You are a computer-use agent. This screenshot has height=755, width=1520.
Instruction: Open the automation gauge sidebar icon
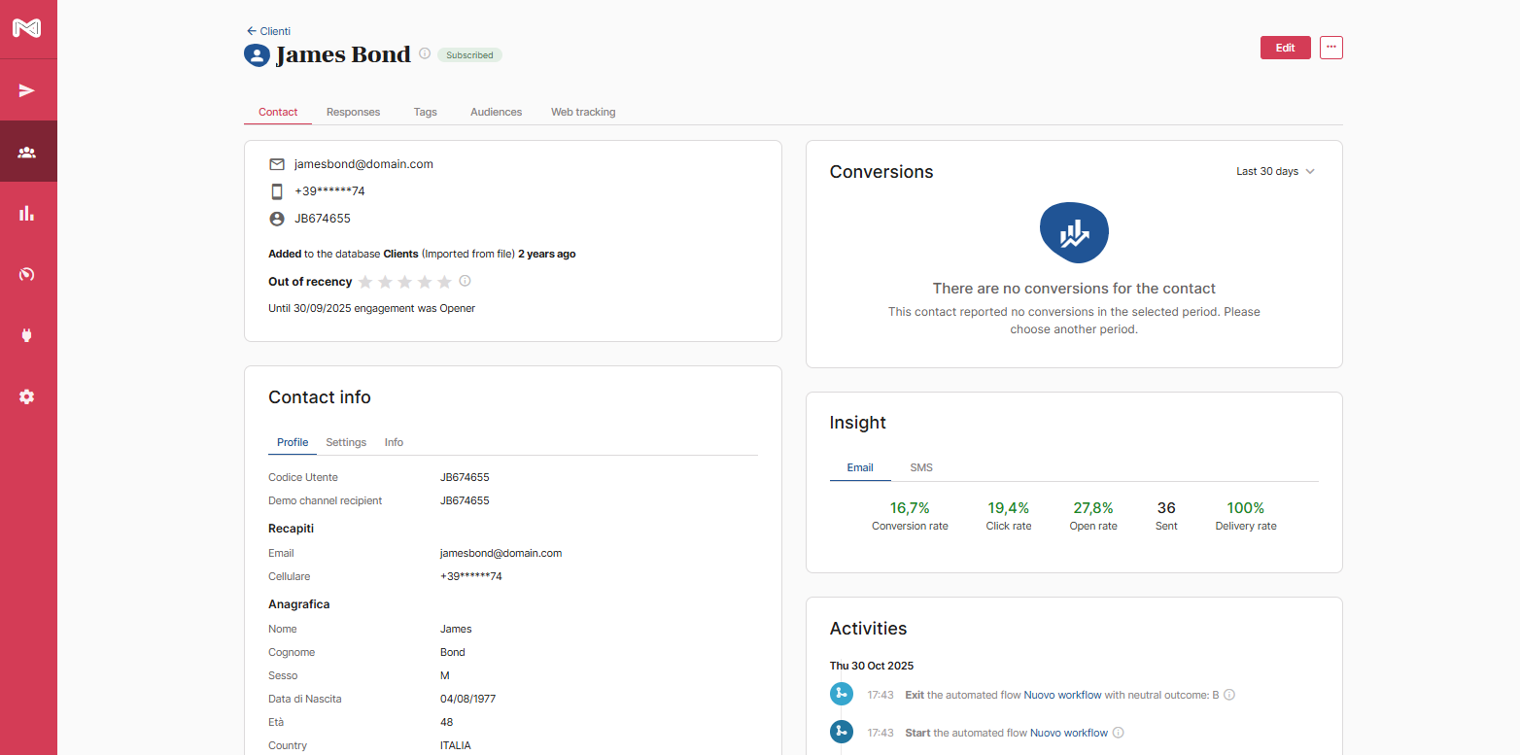(x=27, y=275)
